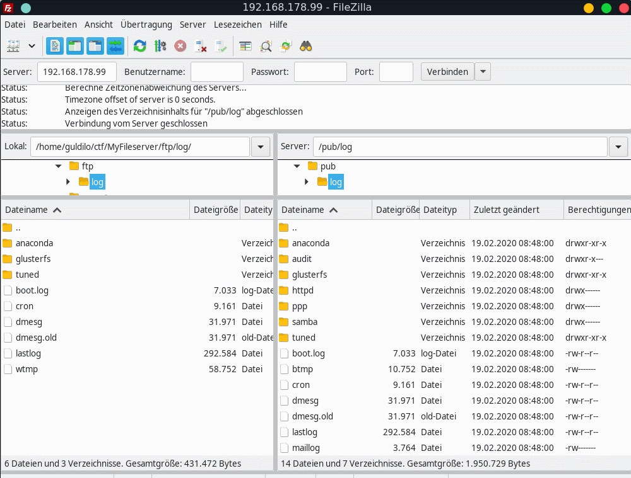Reconnect to last server icon
This screenshot has height=478, width=631.
(220, 46)
